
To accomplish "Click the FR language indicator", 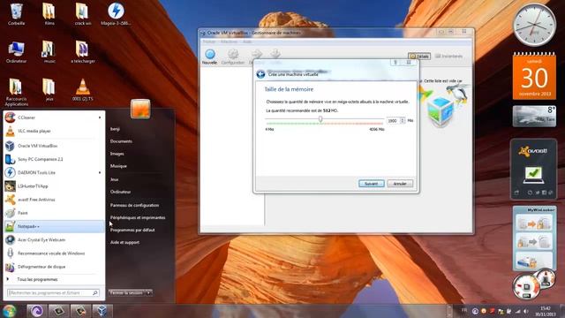I will pos(464,310).
